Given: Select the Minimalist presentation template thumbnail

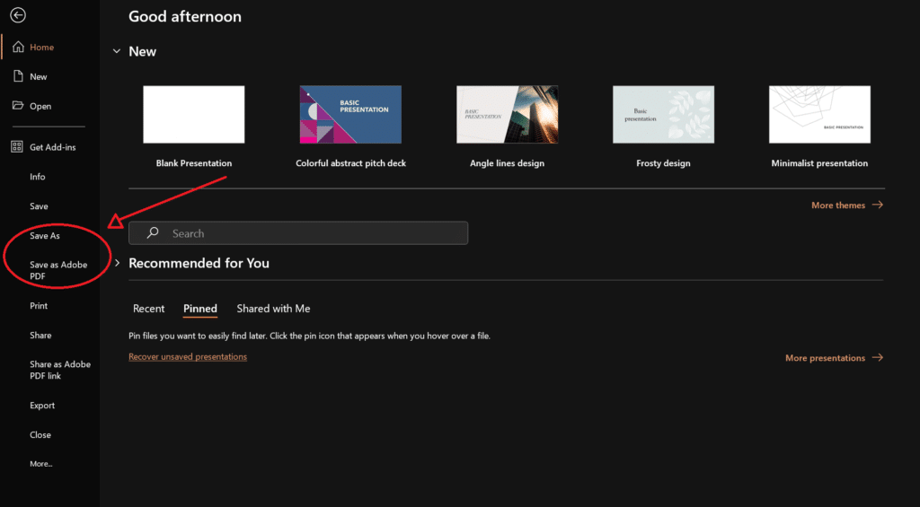Looking at the screenshot, I should (819, 114).
